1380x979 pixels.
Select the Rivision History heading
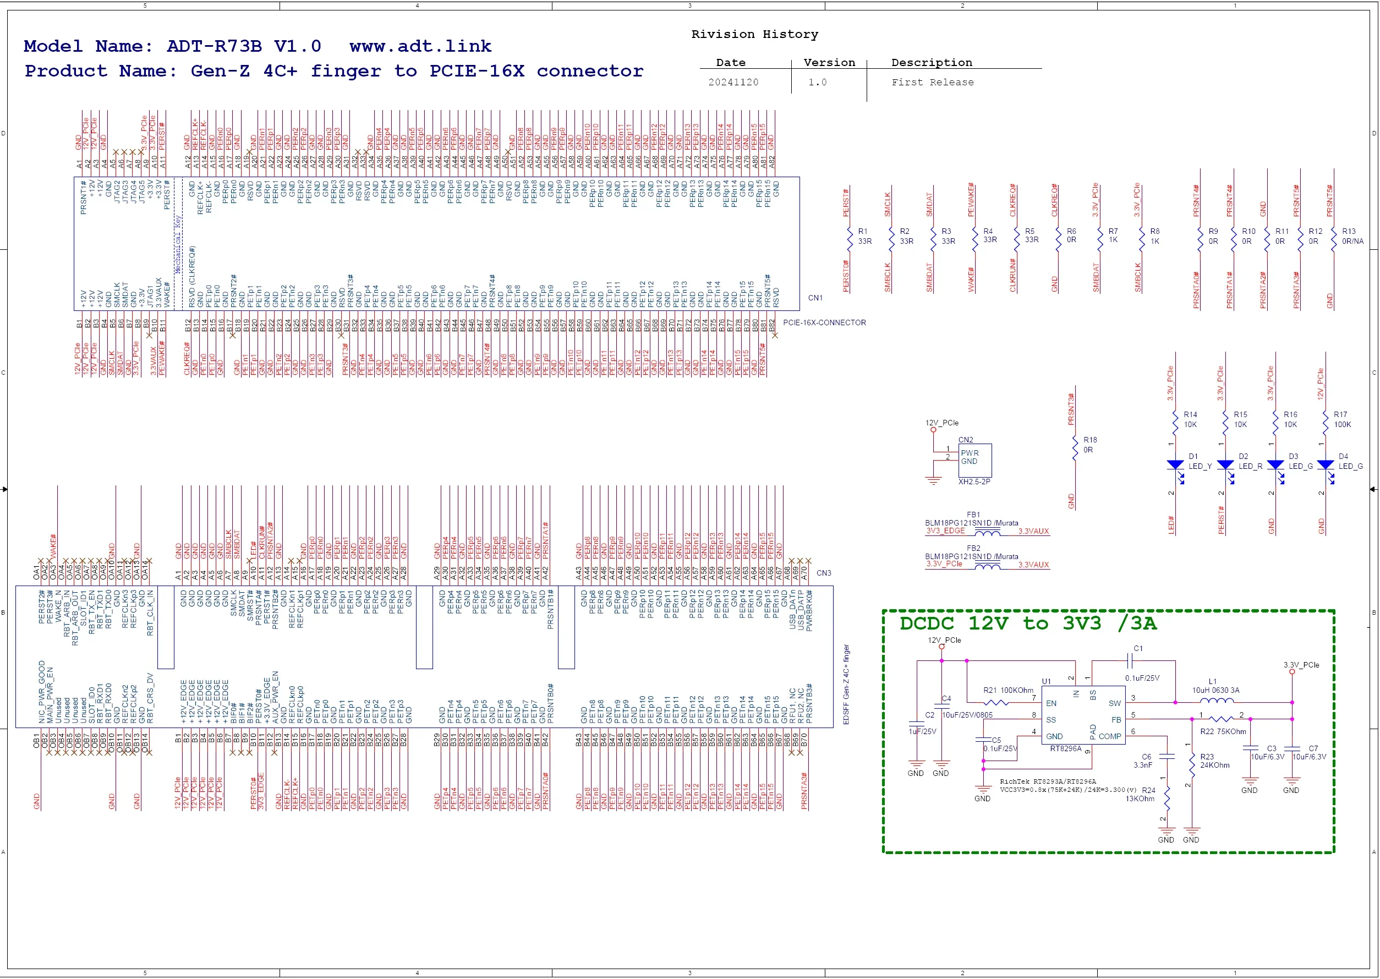tap(754, 34)
